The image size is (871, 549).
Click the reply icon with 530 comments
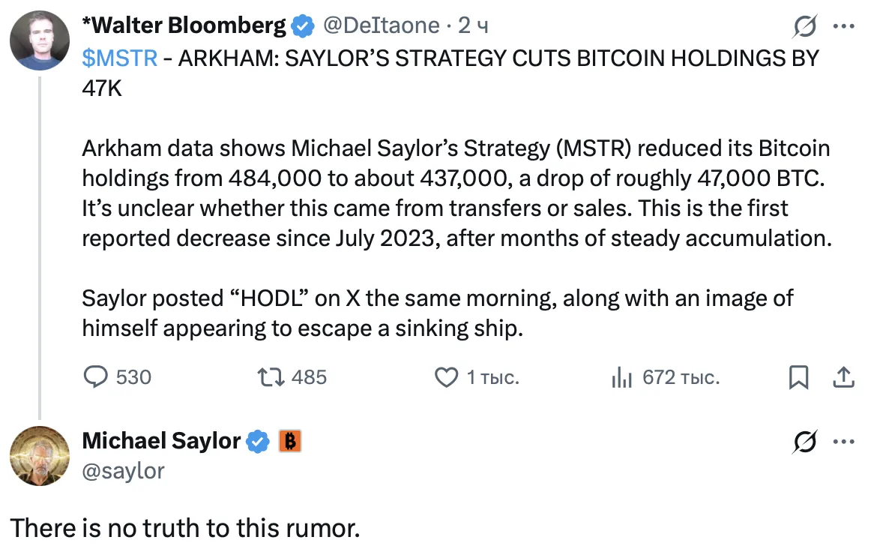point(96,377)
